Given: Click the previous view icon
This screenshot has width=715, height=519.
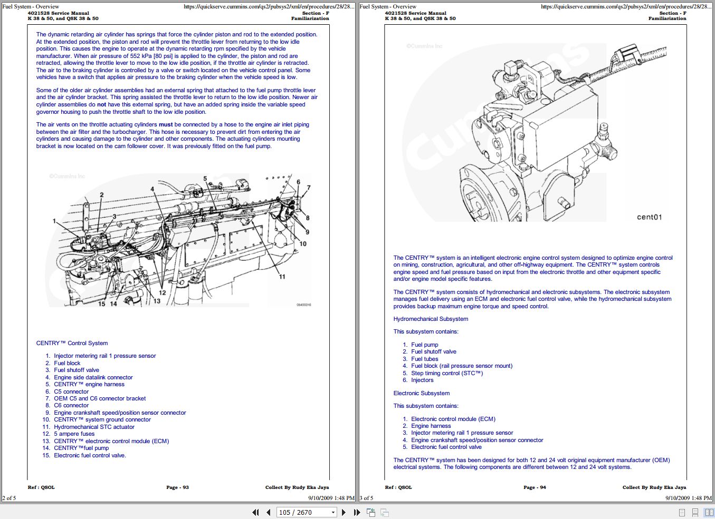Looking at the screenshot, I should click(x=371, y=512).
